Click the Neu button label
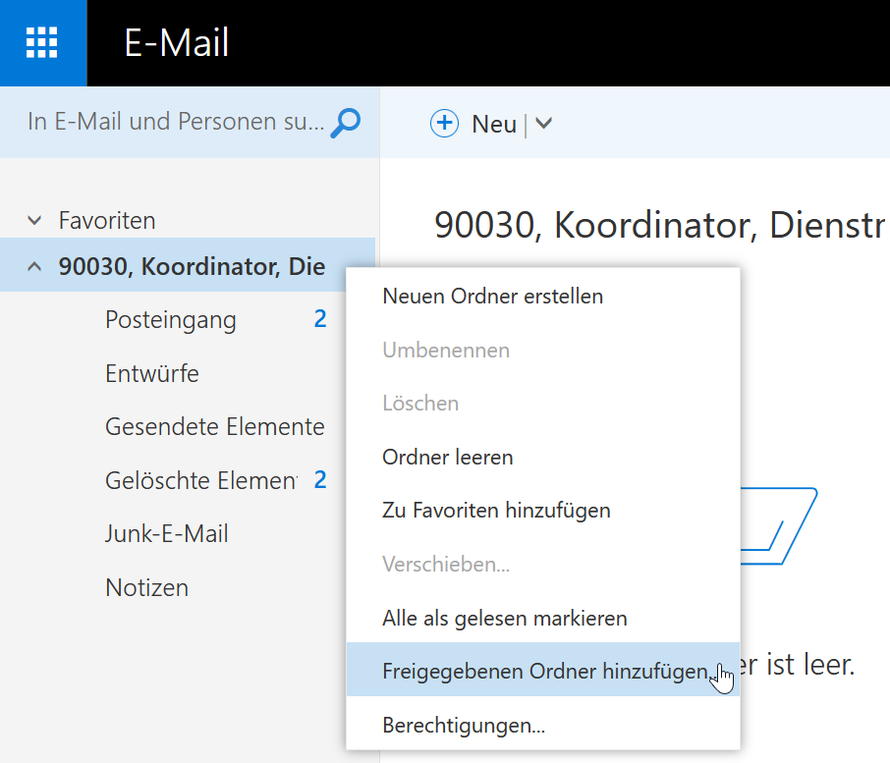The height and width of the screenshot is (763, 890). (x=494, y=125)
